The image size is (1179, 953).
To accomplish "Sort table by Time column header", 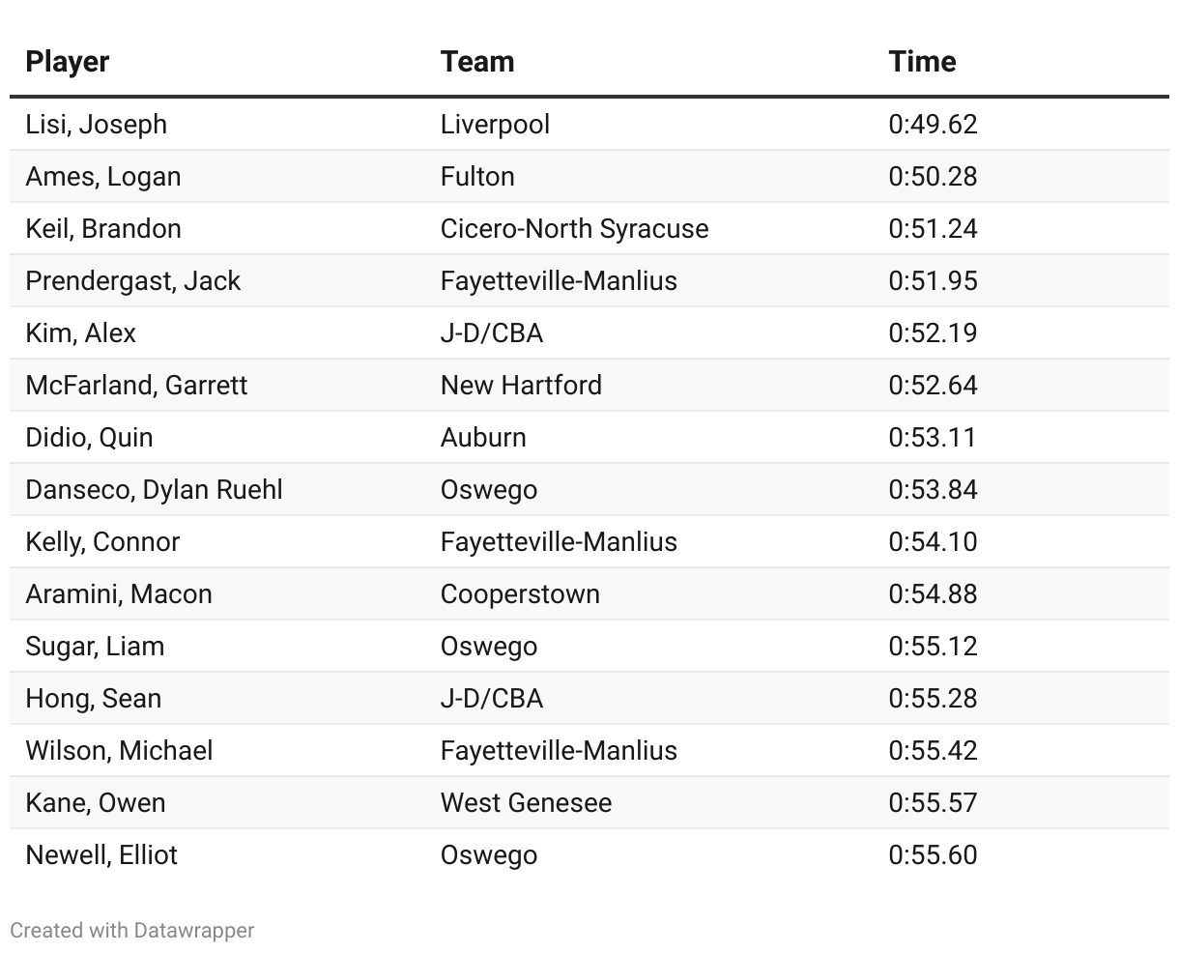I will [x=922, y=61].
